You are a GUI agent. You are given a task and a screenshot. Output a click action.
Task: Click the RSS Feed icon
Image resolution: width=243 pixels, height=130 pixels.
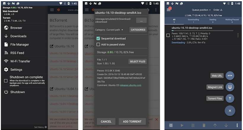pos(6,53)
